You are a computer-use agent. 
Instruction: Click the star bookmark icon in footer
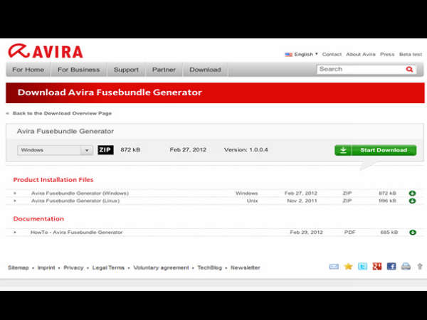point(348,267)
